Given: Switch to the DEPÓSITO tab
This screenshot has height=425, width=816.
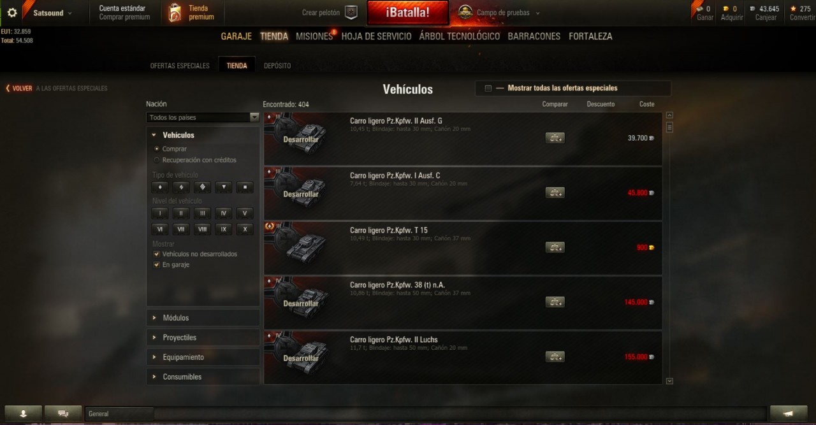Looking at the screenshot, I should coord(277,66).
